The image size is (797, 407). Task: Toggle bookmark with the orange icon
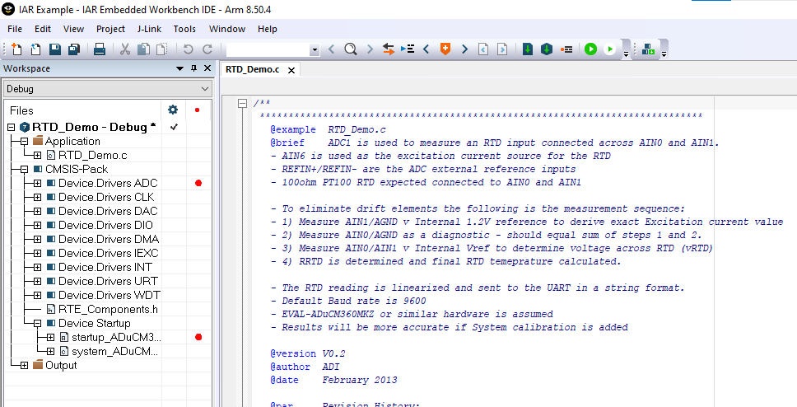pyautogui.click(x=445, y=49)
